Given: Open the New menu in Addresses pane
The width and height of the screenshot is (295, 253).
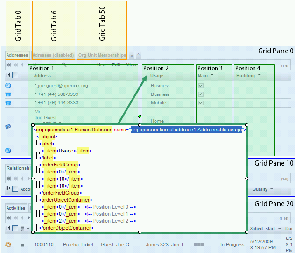Looking at the screenshot, I should point(101,65).
